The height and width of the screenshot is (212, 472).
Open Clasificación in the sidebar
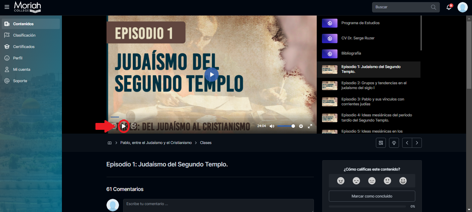click(x=24, y=35)
